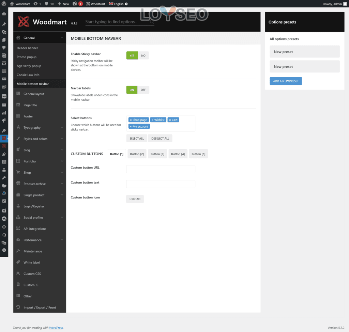Switch to Button [3] tab
Viewport: 349px width, 332px height.
click(x=157, y=154)
